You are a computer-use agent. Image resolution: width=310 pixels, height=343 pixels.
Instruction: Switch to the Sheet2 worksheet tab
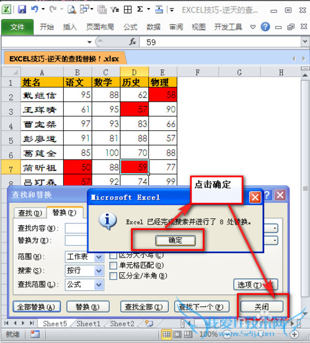click(122, 324)
